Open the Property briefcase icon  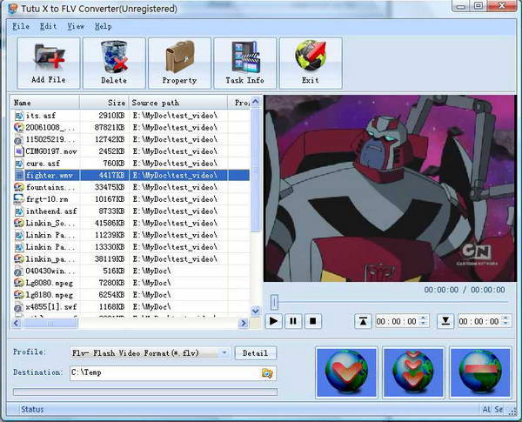(x=180, y=63)
